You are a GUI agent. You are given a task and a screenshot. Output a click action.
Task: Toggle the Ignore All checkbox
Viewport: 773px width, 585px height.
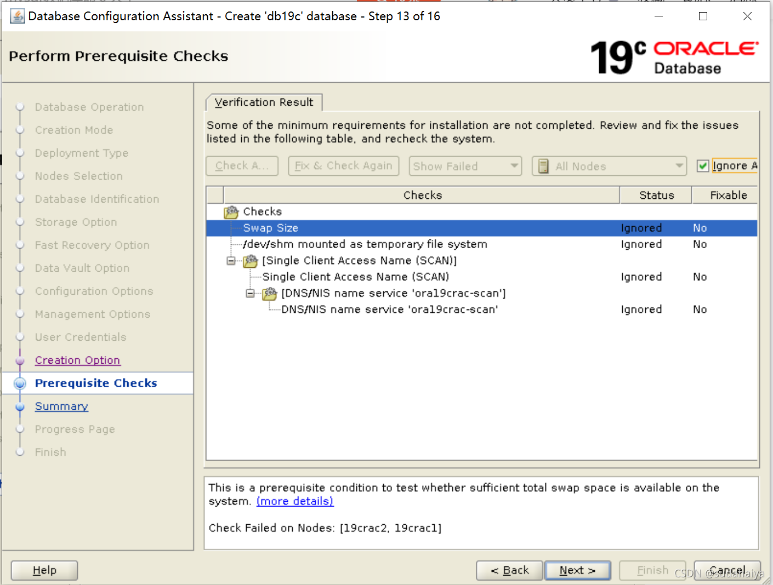point(703,166)
